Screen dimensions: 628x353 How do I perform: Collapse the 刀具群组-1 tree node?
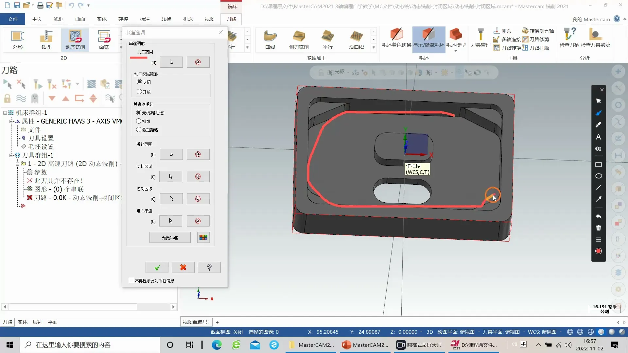tap(11, 155)
